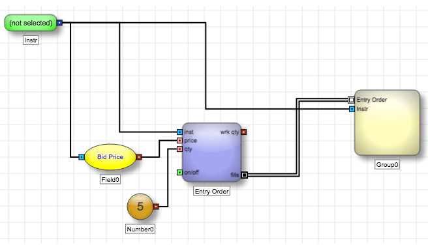Click the qty input port on Entry Order
This screenshot has width=428, height=249.
pyautogui.click(x=179, y=149)
